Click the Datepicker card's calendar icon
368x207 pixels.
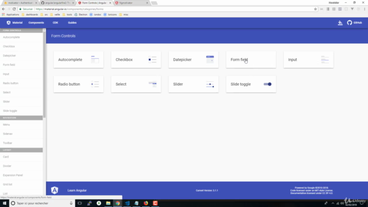click(210, 59)
